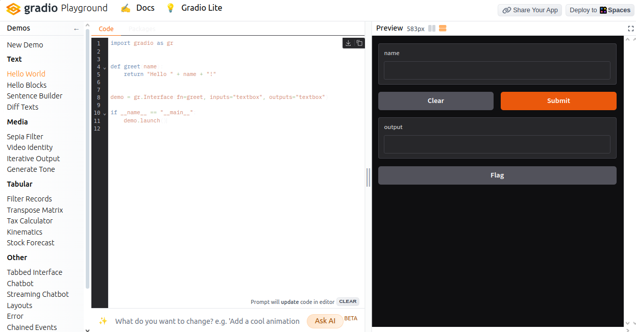636x332 pixels.
Task: Open the Video Identity demo
Action: click(30, 147)
